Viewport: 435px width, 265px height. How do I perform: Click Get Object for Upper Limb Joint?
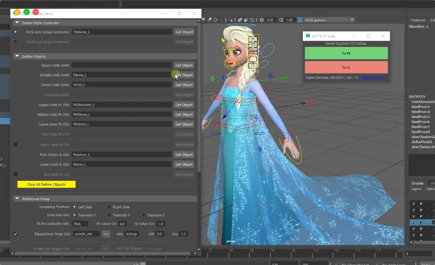(184, 65)
